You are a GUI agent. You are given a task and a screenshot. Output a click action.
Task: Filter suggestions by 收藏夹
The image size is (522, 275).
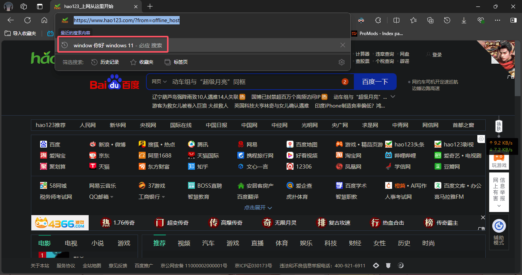(x=142, y=62)
